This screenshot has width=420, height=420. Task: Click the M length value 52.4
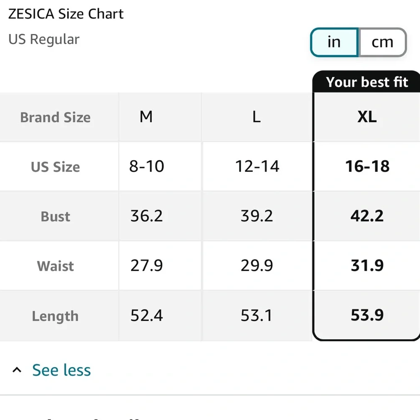coord(147,315)
